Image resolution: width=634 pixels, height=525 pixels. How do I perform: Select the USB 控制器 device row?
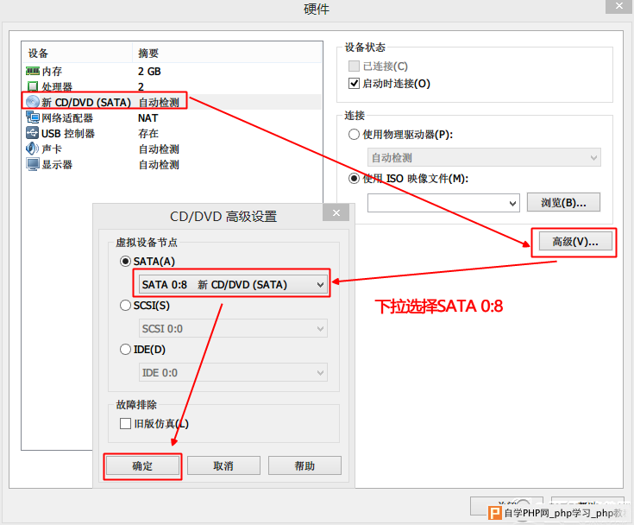(172, 133)
